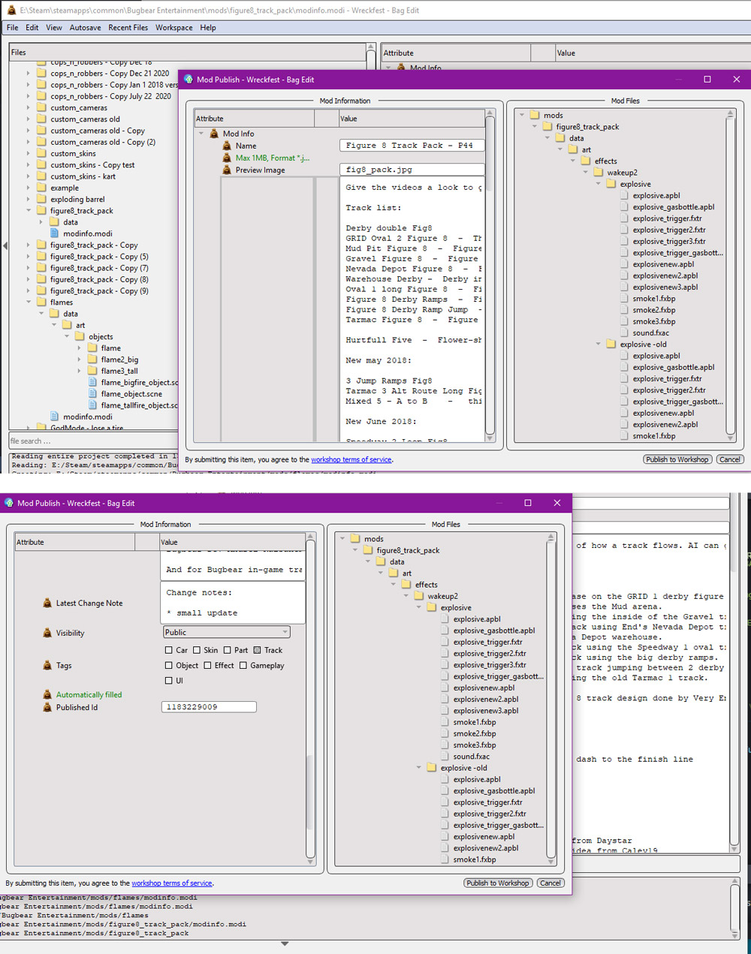
Task: Click the Latest Change Note text box
Action: 234,603
